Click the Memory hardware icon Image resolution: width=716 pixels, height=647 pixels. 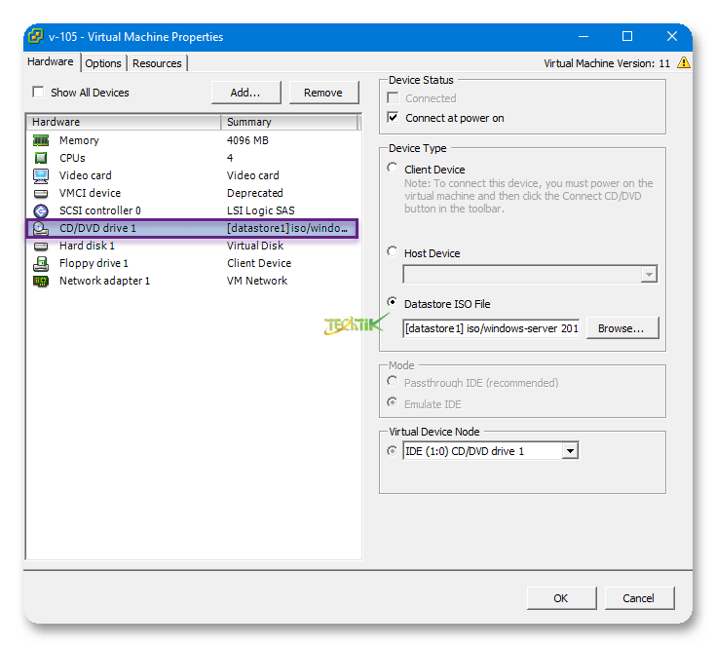click(41, 140)
